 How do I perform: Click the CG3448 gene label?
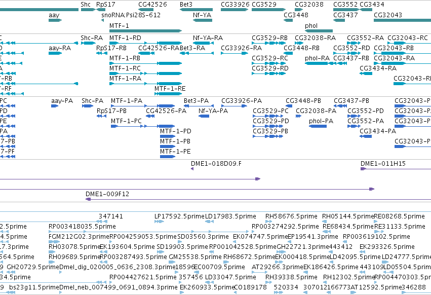(296, 15)
